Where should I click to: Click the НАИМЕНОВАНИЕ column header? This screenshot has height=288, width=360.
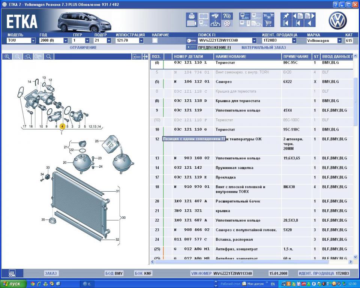pyautogui.click(x=247, y=57)
